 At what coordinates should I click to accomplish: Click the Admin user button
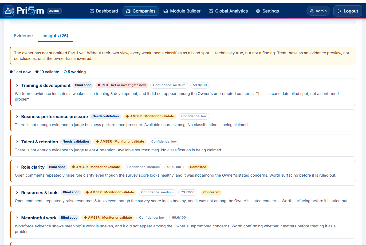pyautogui.click(x=318, y=11)
